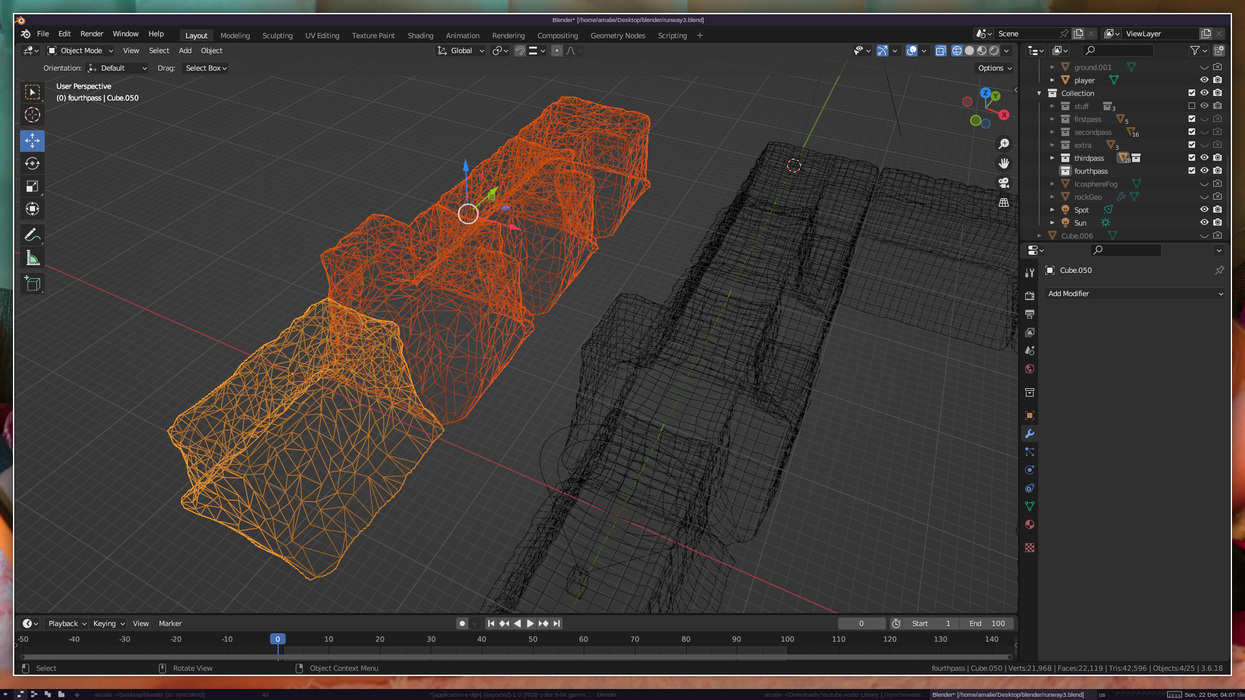The image size is (1245, 700).
Task: Switch to the Sculpting workspace tab
Action: point(277,36)
